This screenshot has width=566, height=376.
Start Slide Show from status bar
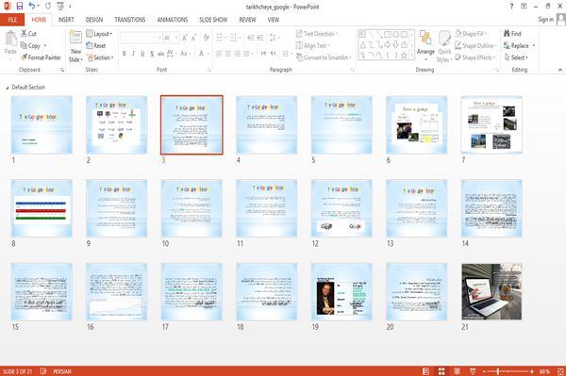tap(473, 371)
